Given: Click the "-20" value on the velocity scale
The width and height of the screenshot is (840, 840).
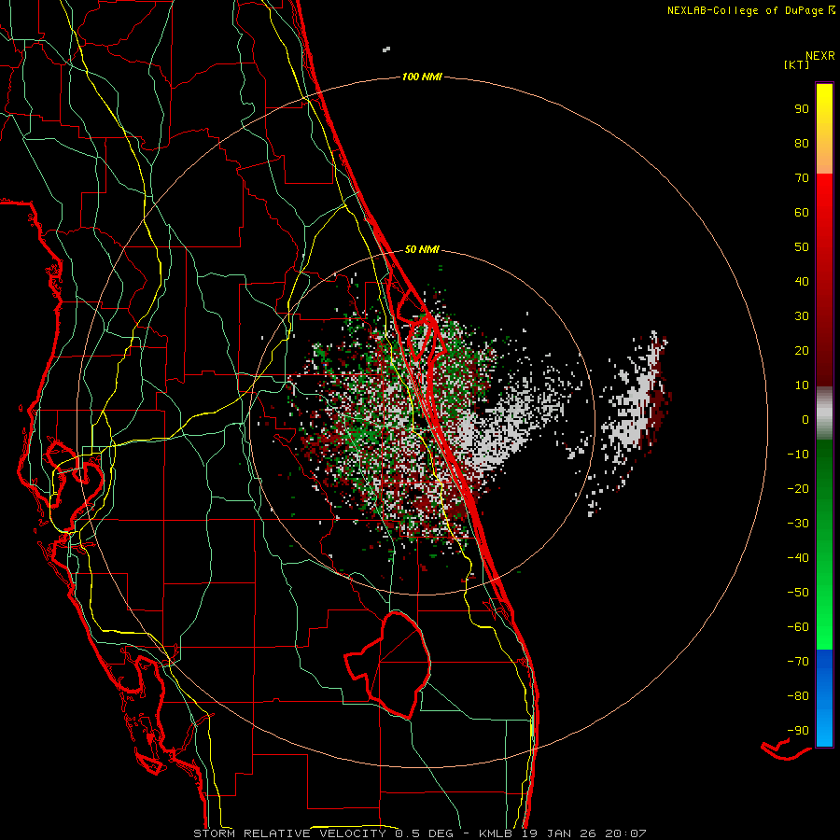Looking at the screenshot, I should point(798,489).
